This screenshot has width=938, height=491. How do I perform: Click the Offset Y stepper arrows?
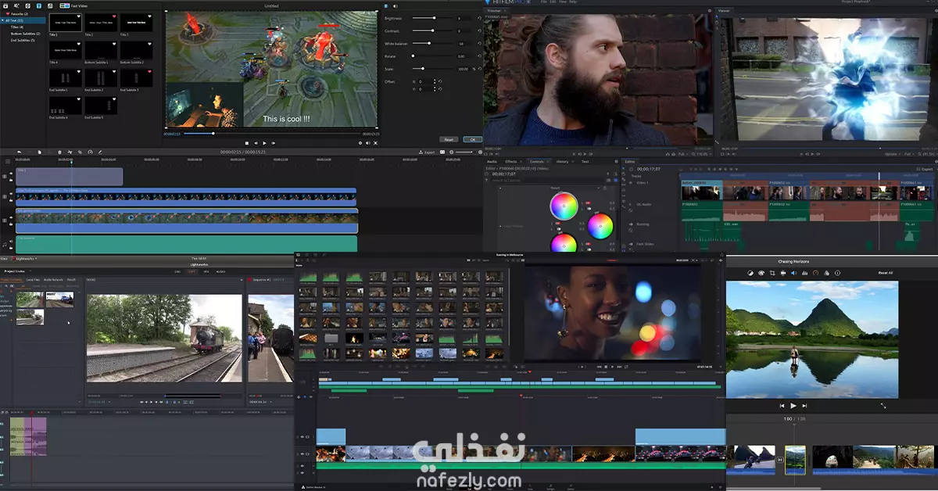(435, 89)
